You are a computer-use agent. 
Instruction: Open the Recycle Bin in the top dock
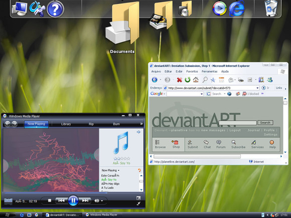tap(270, 9)
